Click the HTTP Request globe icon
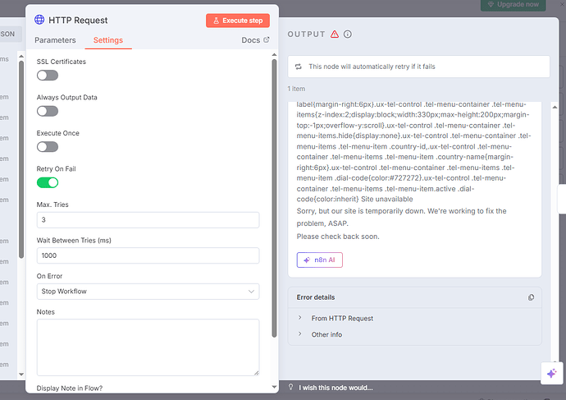This screenshot has height=400, width=566. point(39,20)
